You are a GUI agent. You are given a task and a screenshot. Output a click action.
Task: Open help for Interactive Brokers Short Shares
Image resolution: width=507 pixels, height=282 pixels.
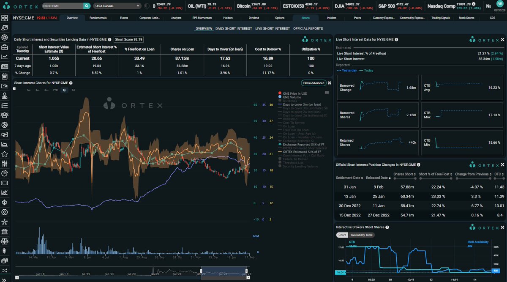point(387,227)
